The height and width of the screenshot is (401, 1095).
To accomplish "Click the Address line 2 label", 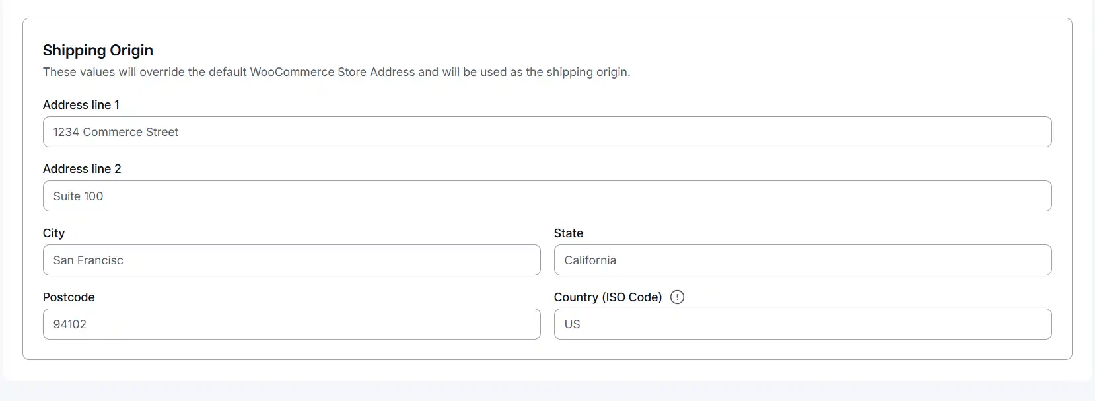I will 82,169.
